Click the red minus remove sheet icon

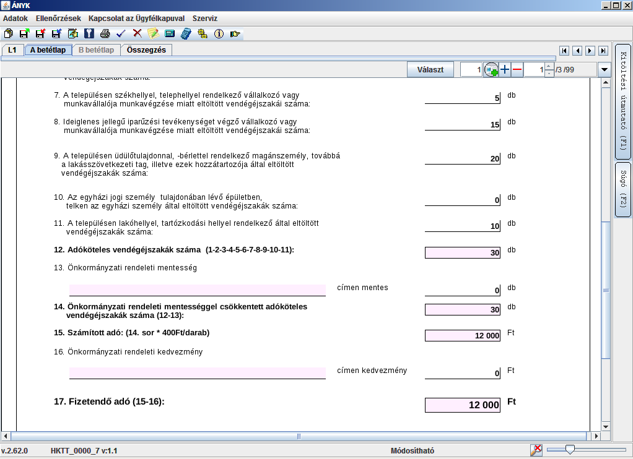(x=517, y=69)
